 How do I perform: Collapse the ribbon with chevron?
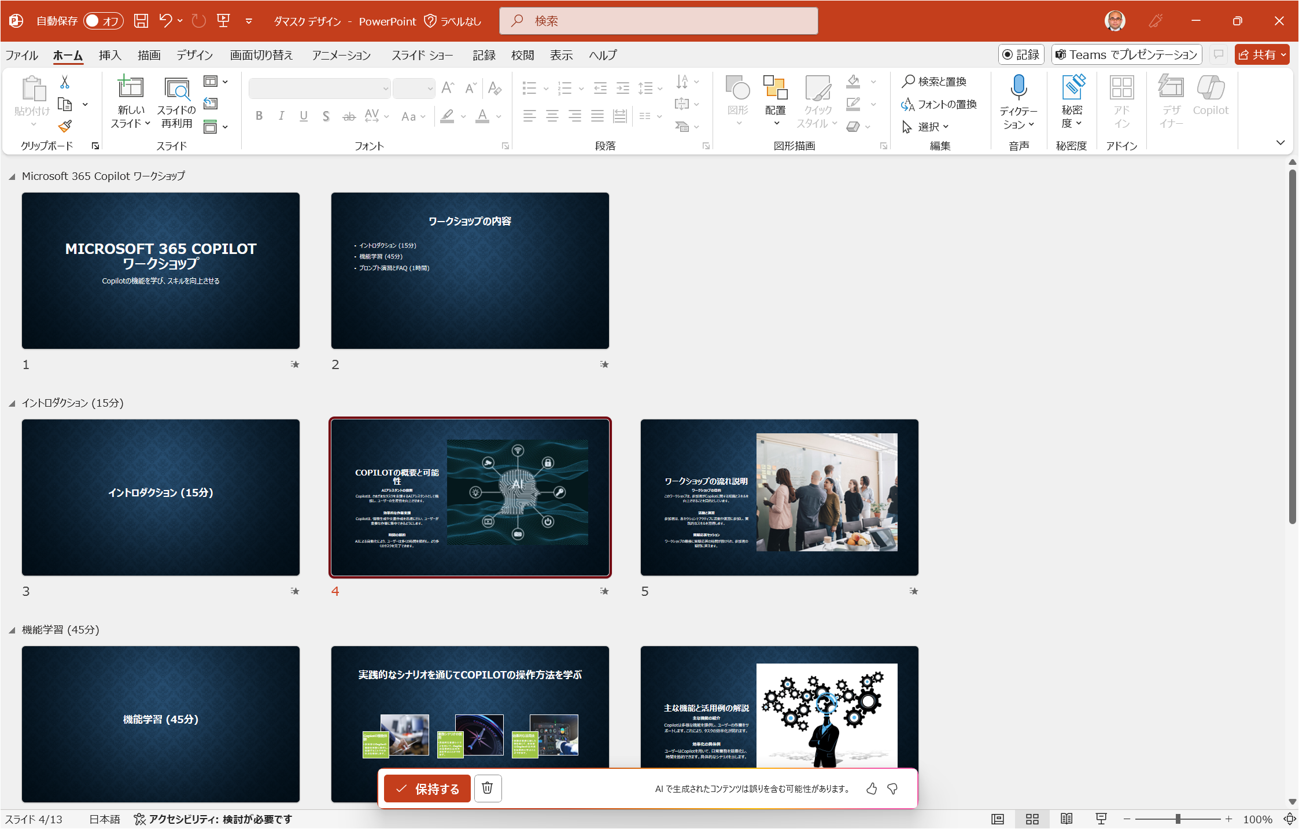[1280, 142]
